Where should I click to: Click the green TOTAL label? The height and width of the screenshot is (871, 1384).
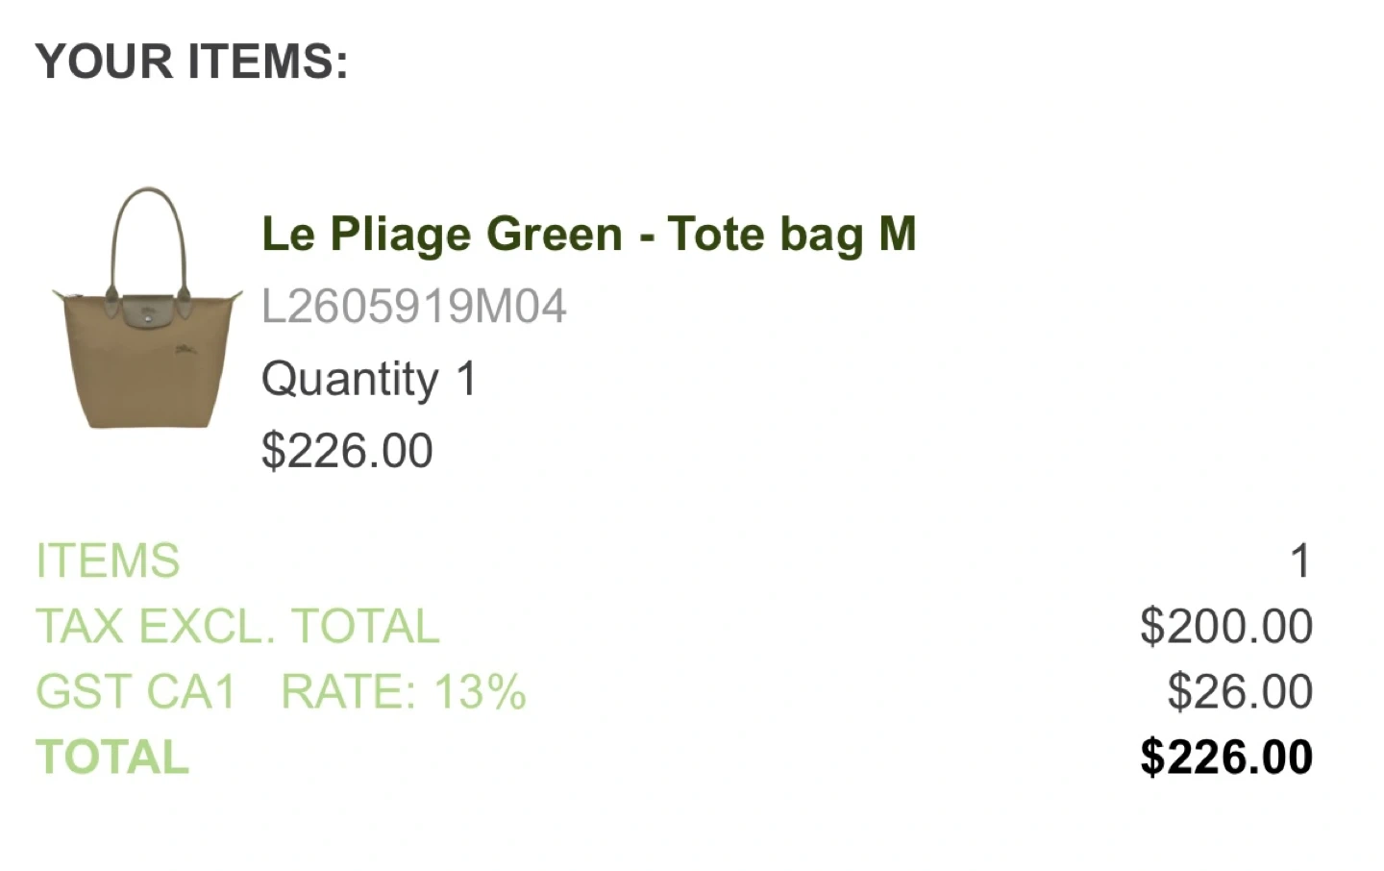pos(112,757)
